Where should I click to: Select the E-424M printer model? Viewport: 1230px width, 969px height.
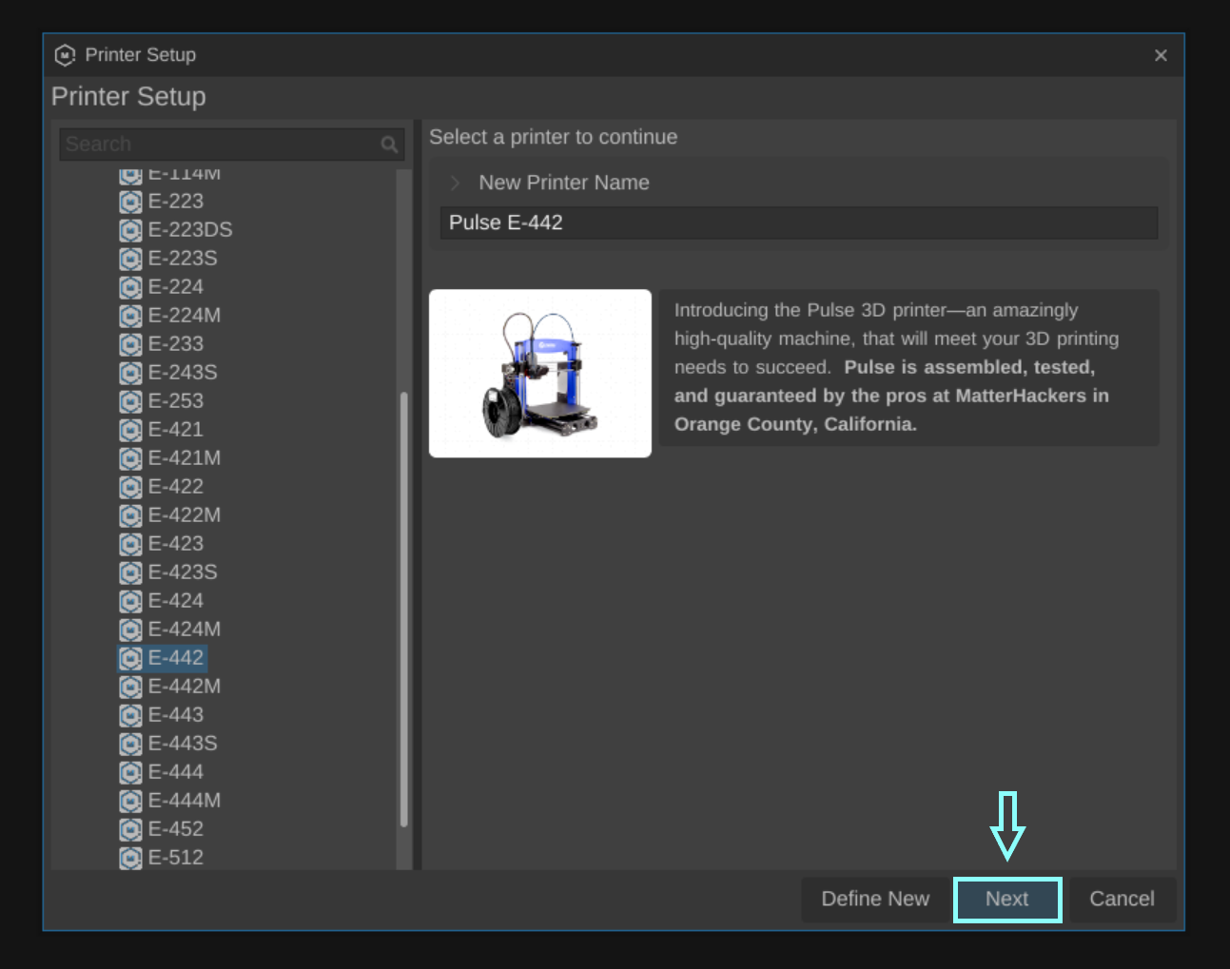(x=185, y=630)
